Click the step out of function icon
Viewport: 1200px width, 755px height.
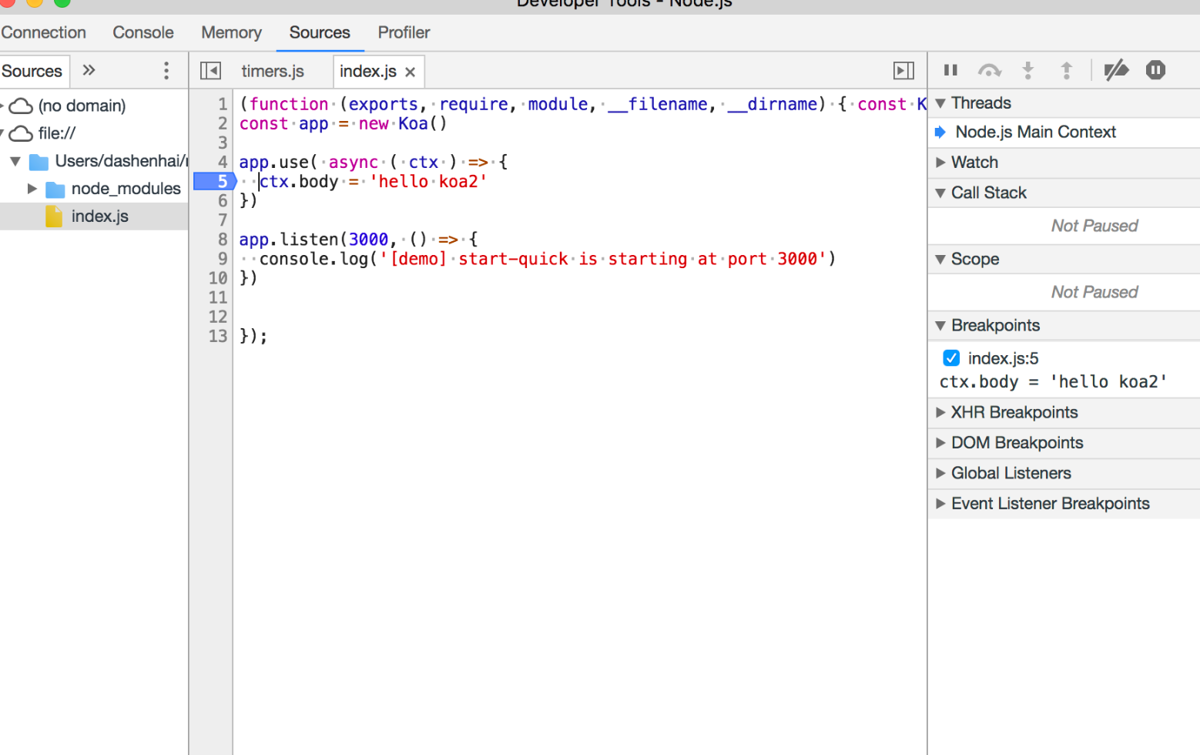click(1066, 71)
